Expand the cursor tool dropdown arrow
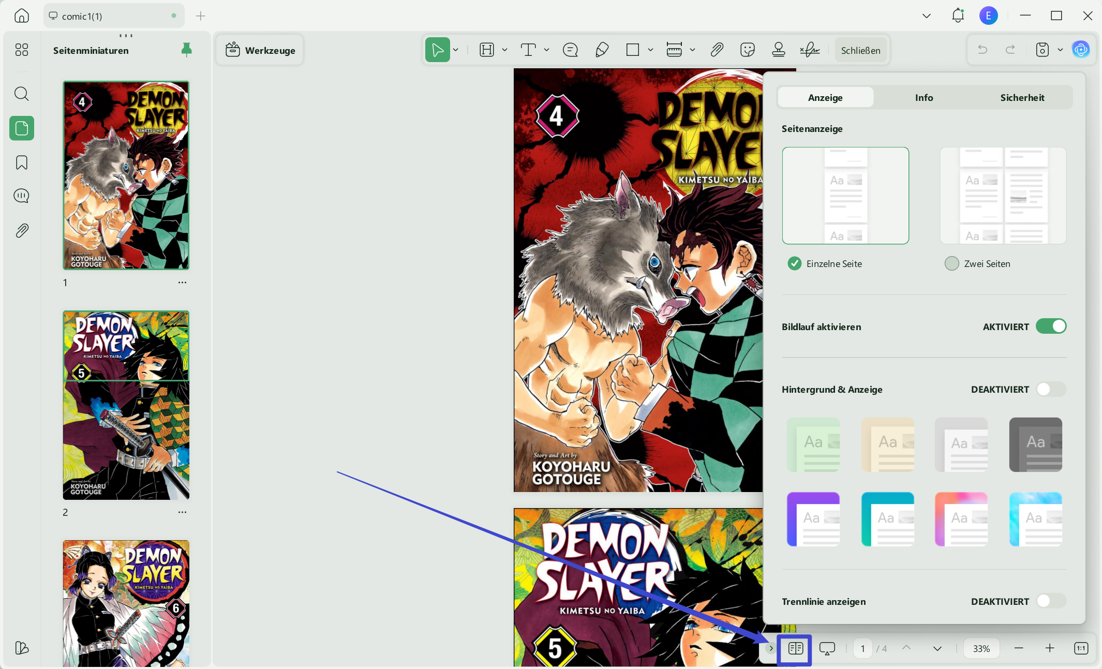Screen dimensions: 1102x669 (456, 50)
